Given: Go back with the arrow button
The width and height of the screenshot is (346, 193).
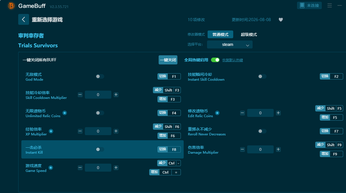Looking at the screenshot, I should [x=23, y=19].
